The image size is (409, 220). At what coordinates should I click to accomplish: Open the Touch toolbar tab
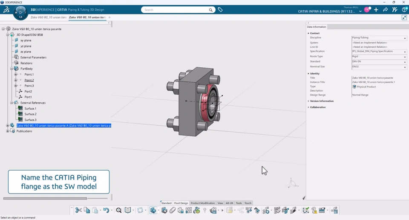coord(248,203)
